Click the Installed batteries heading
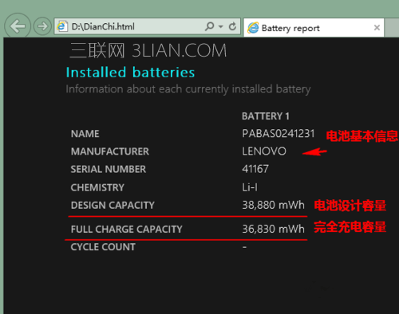The width and height of the screenshot is (399, 314). click(x=130, y=73)
